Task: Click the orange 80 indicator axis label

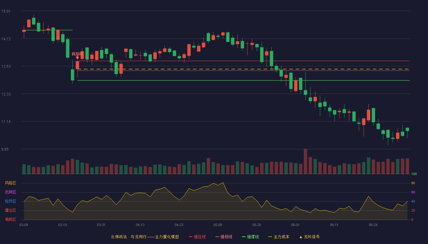Action: point(413,183)
